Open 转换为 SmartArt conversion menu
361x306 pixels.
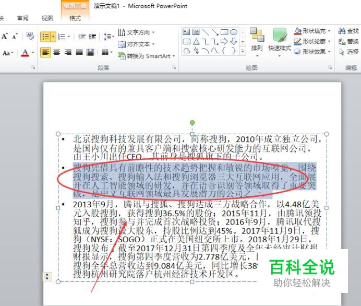click(146, 56)
